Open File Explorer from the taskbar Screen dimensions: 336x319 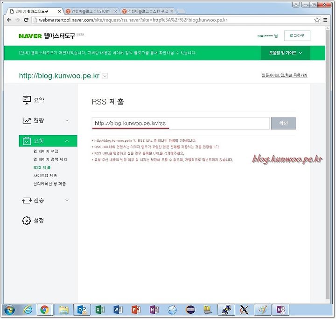[x=63, y=310]
